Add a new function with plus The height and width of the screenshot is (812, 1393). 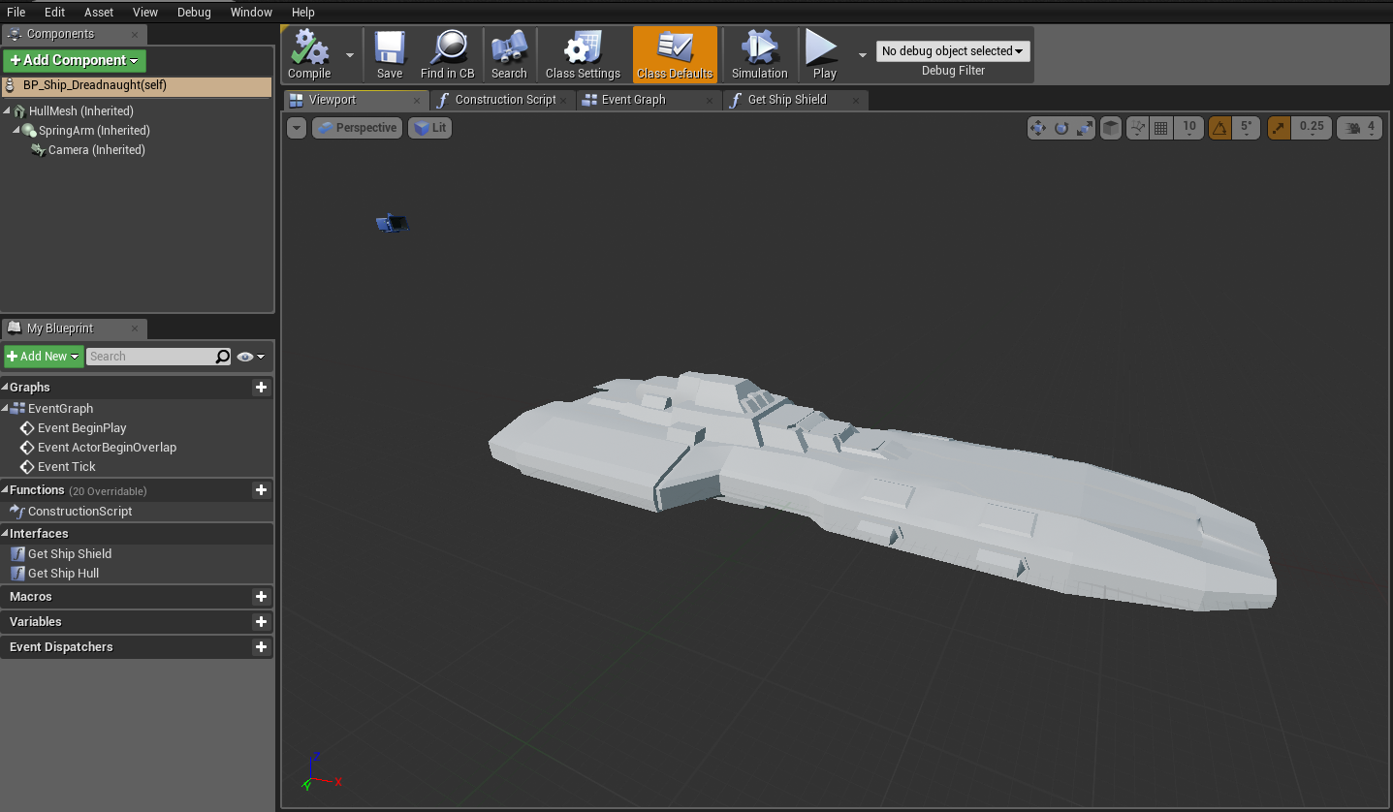(261, 490)
